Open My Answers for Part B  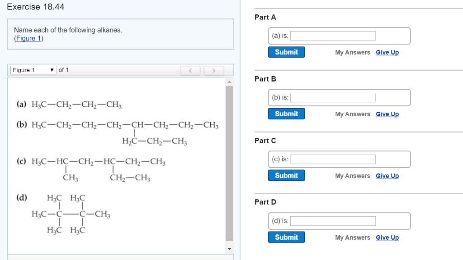(x=352, y=114)
